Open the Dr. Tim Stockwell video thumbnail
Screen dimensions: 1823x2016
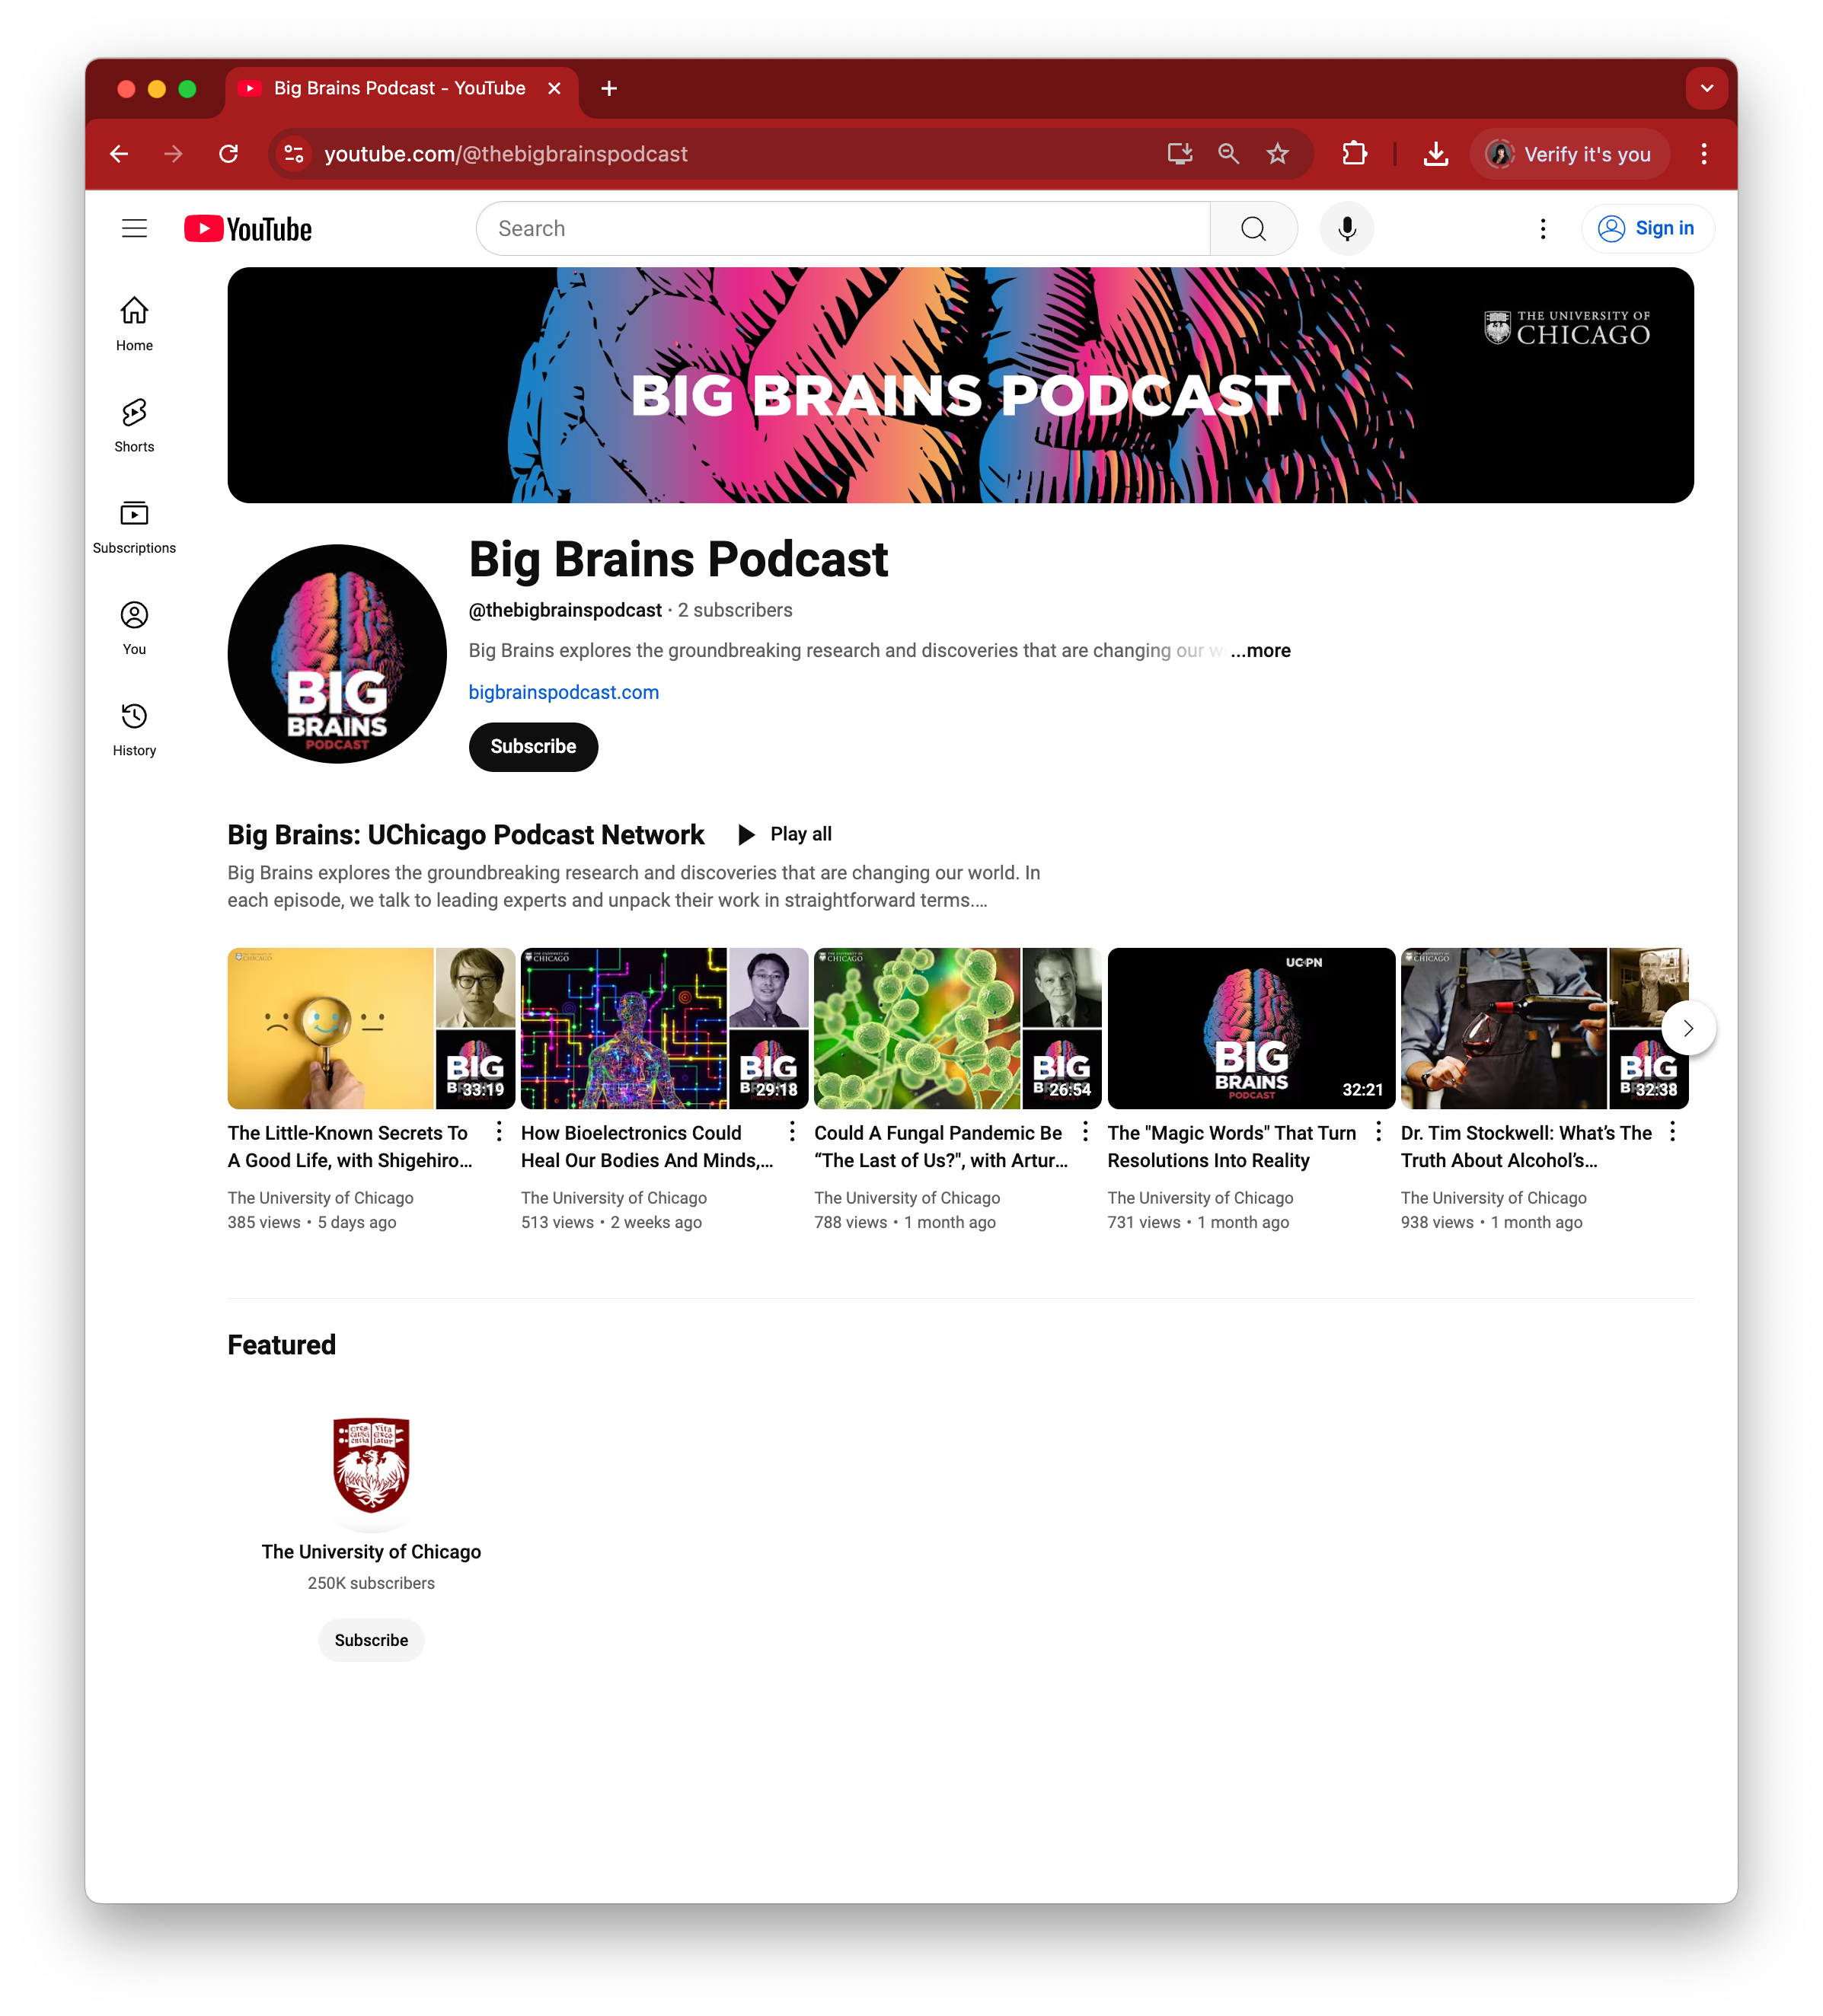(1545, 1029)
